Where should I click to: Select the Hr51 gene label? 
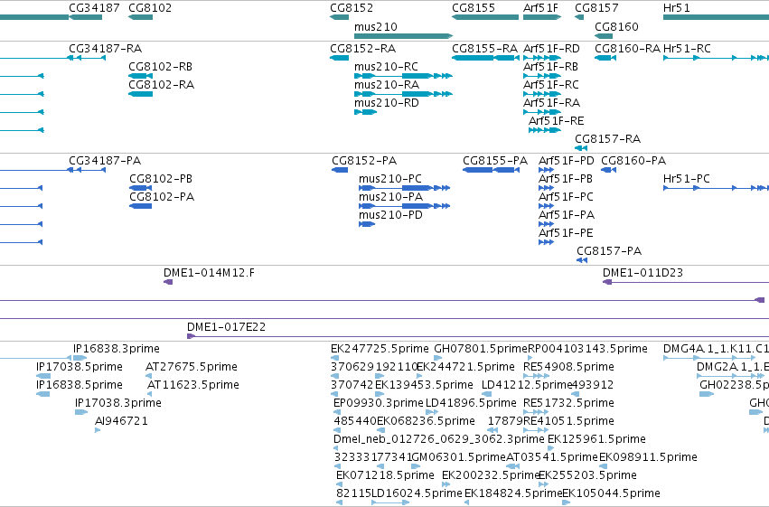(x=676, y=8)
